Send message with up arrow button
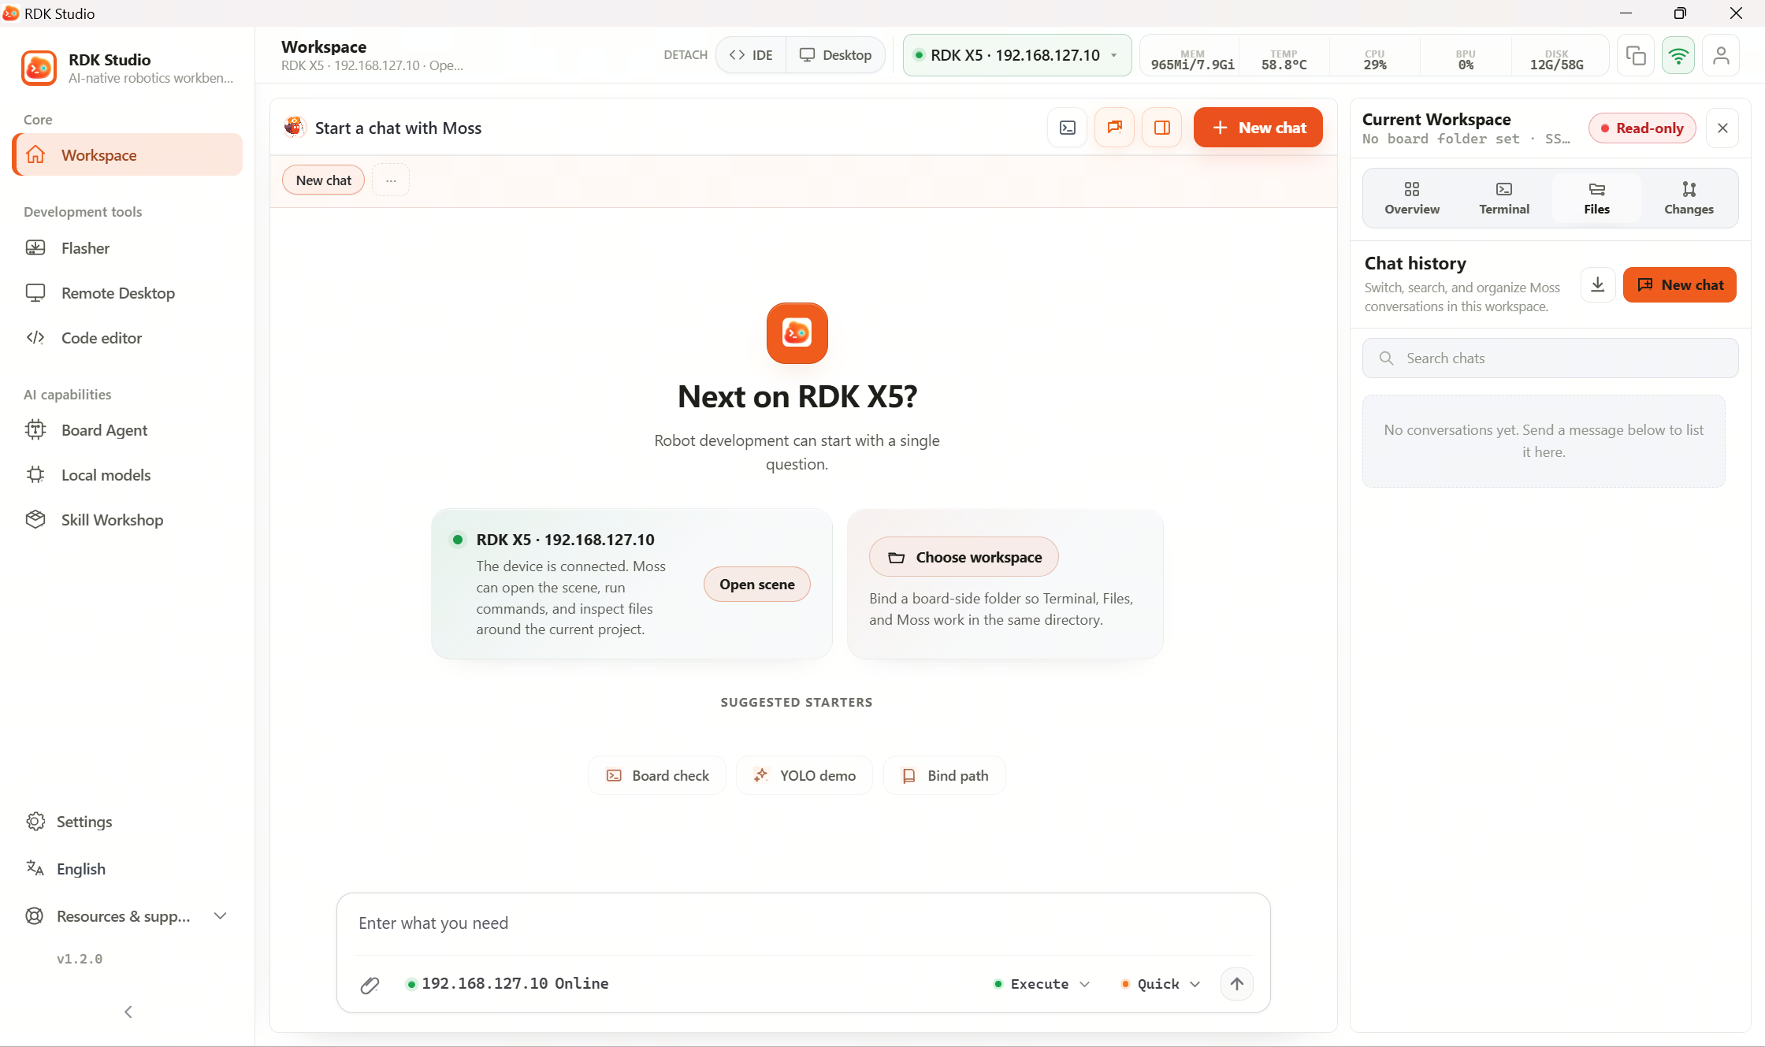 [x=1237, y=984]
